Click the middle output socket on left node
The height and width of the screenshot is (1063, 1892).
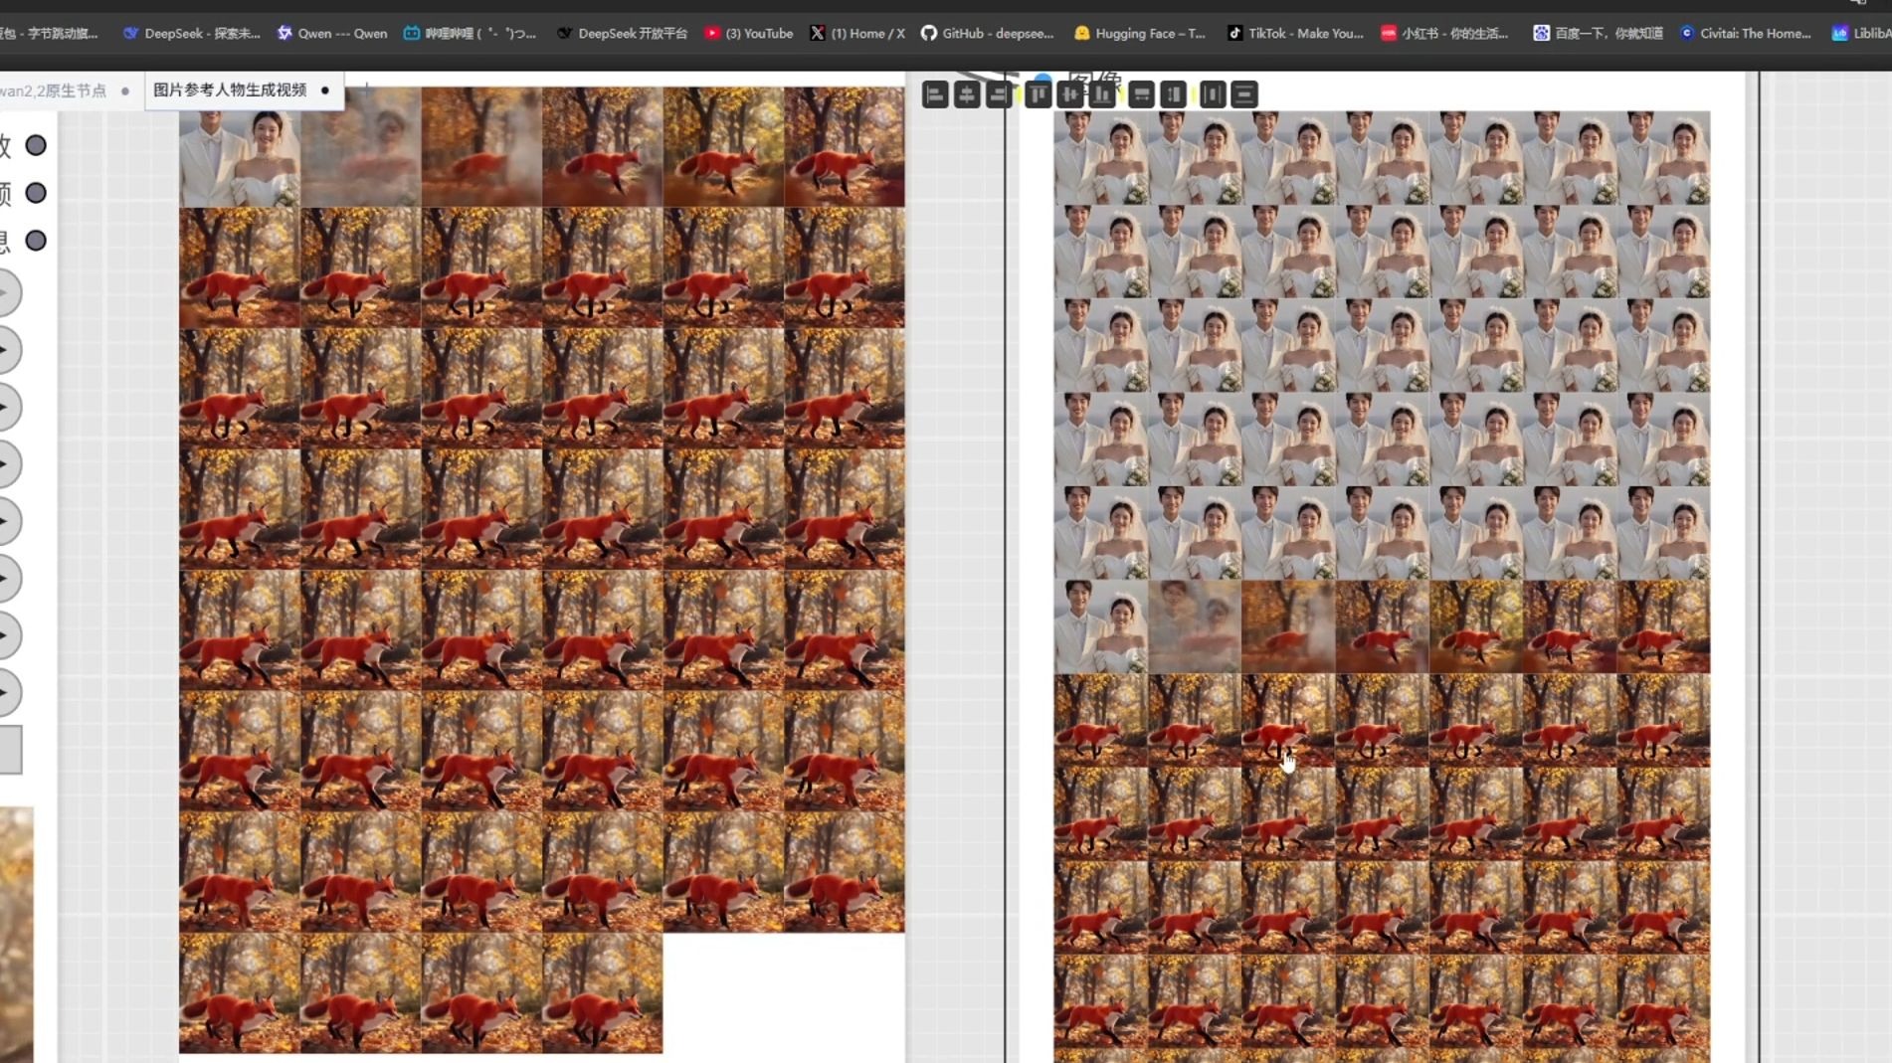(36, 193)
